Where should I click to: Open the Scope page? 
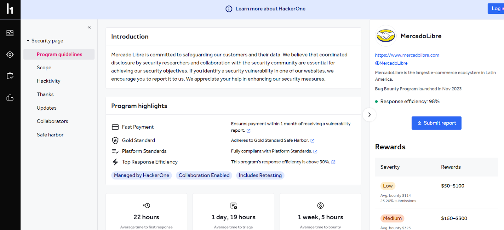[44, 68]
